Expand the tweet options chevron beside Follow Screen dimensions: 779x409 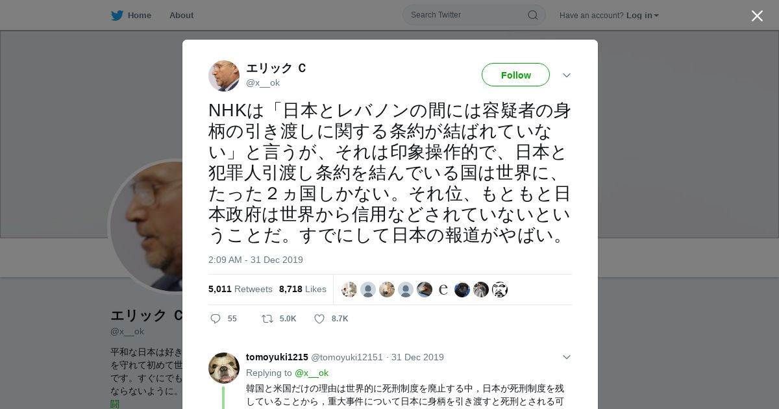[x=567, y=75]
